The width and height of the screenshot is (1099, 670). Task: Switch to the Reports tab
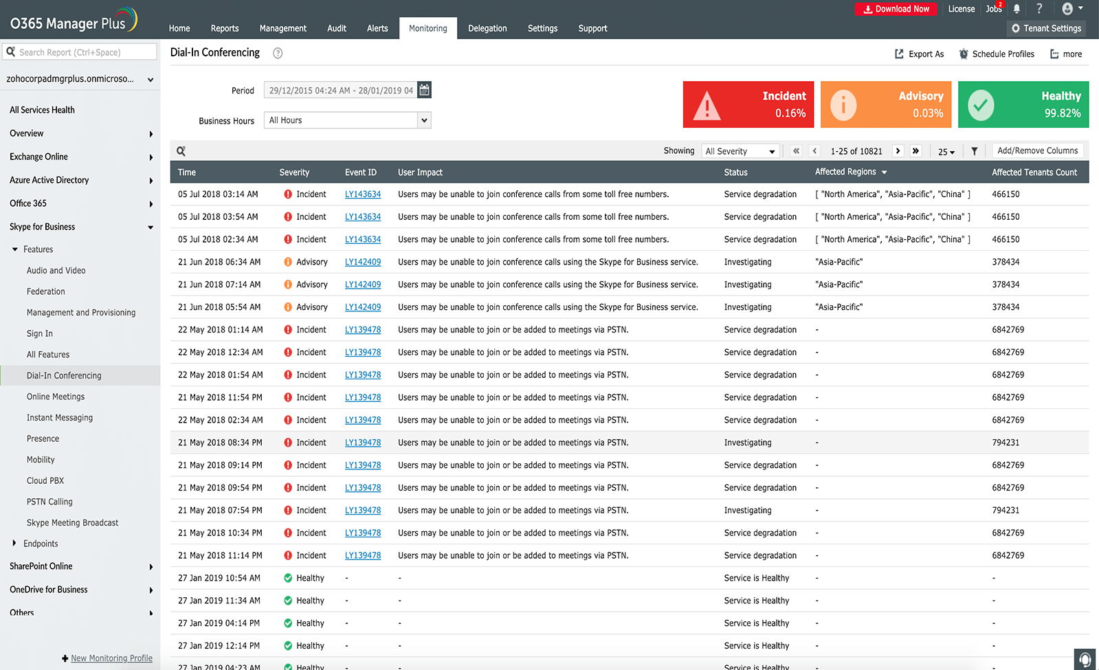(225, 28)
